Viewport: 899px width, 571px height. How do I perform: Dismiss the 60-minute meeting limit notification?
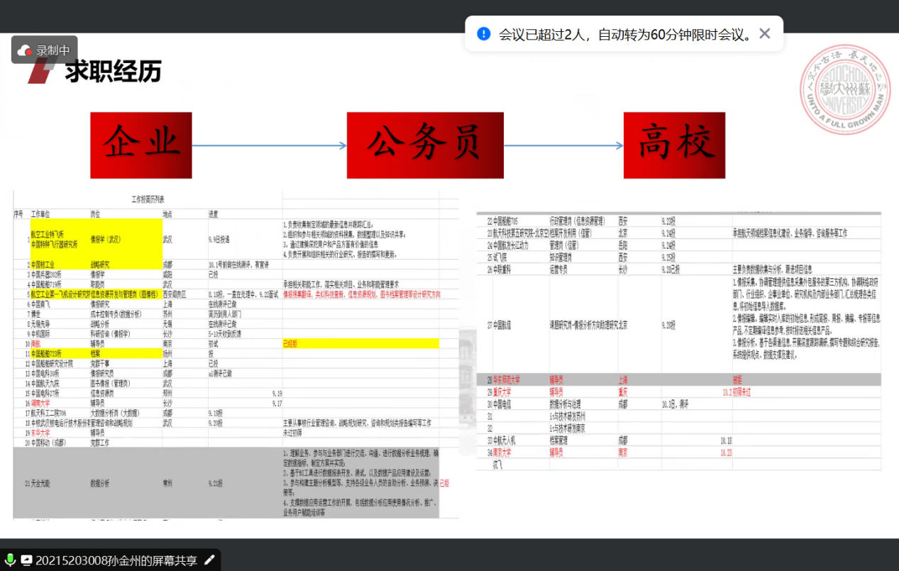764,33
